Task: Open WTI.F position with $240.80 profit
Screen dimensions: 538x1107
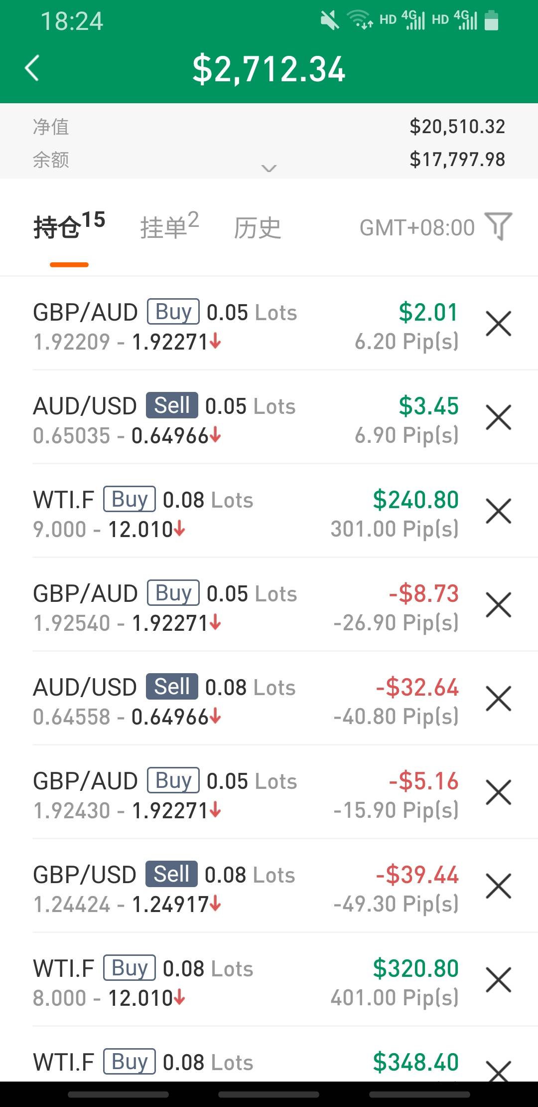Action: coord(199,514)
